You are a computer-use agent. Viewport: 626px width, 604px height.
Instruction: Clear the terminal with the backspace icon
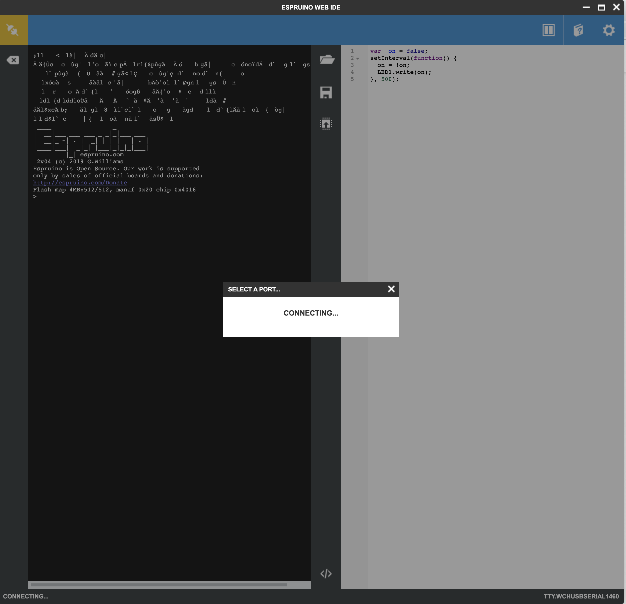13,60
